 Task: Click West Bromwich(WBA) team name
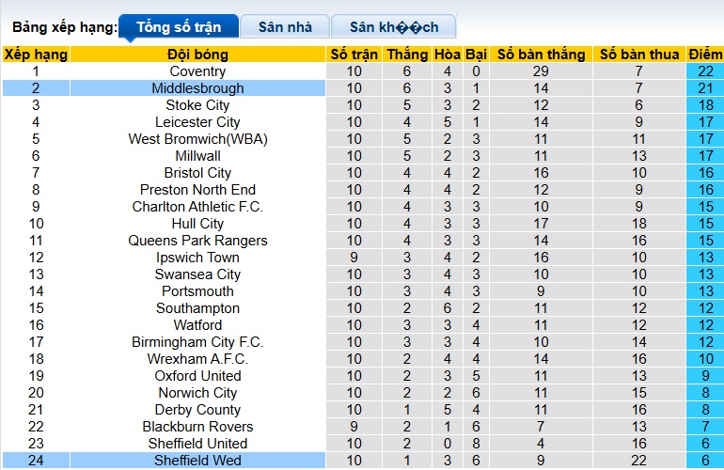[197, 139]
